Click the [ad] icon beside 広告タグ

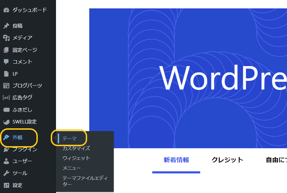tap(6, 98)
